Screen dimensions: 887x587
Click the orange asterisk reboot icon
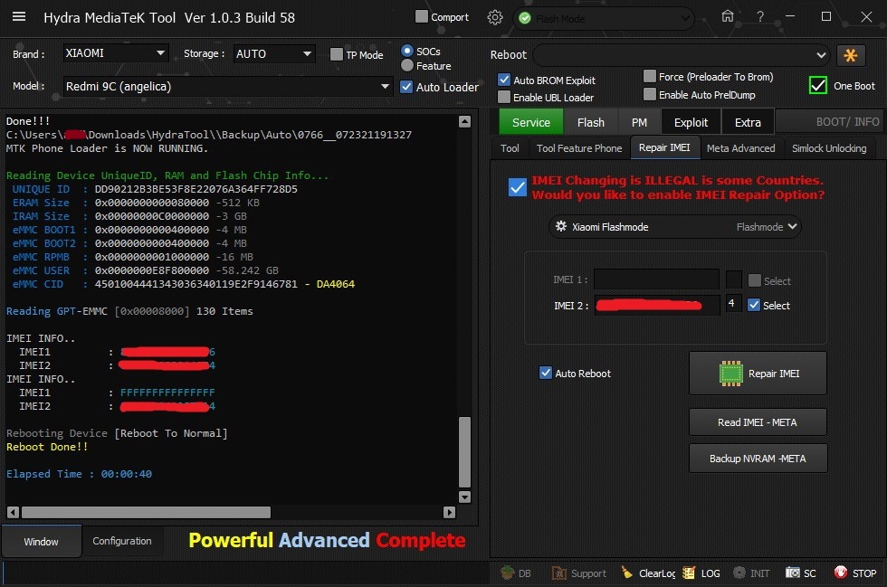[850, 55]
